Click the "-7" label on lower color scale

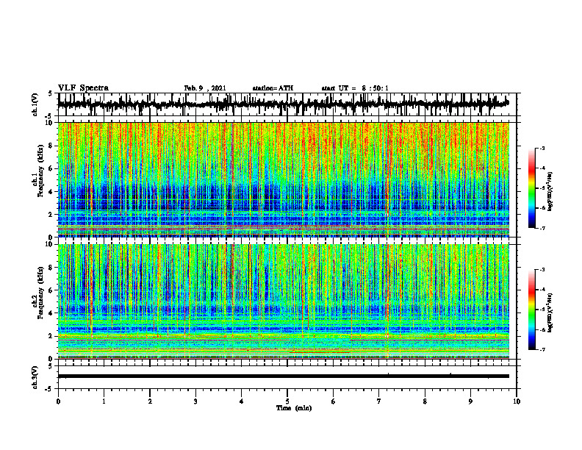pos(542,349)
